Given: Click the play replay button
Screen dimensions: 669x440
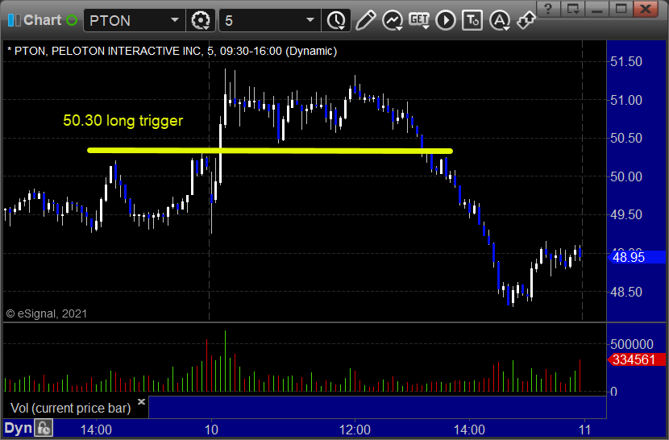Looking at the screenshot, I should (446, 20).
